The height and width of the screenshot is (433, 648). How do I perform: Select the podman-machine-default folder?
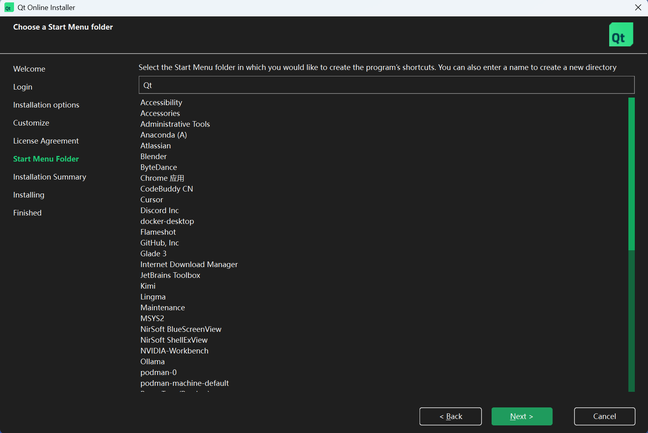click(x=185, y=383)
